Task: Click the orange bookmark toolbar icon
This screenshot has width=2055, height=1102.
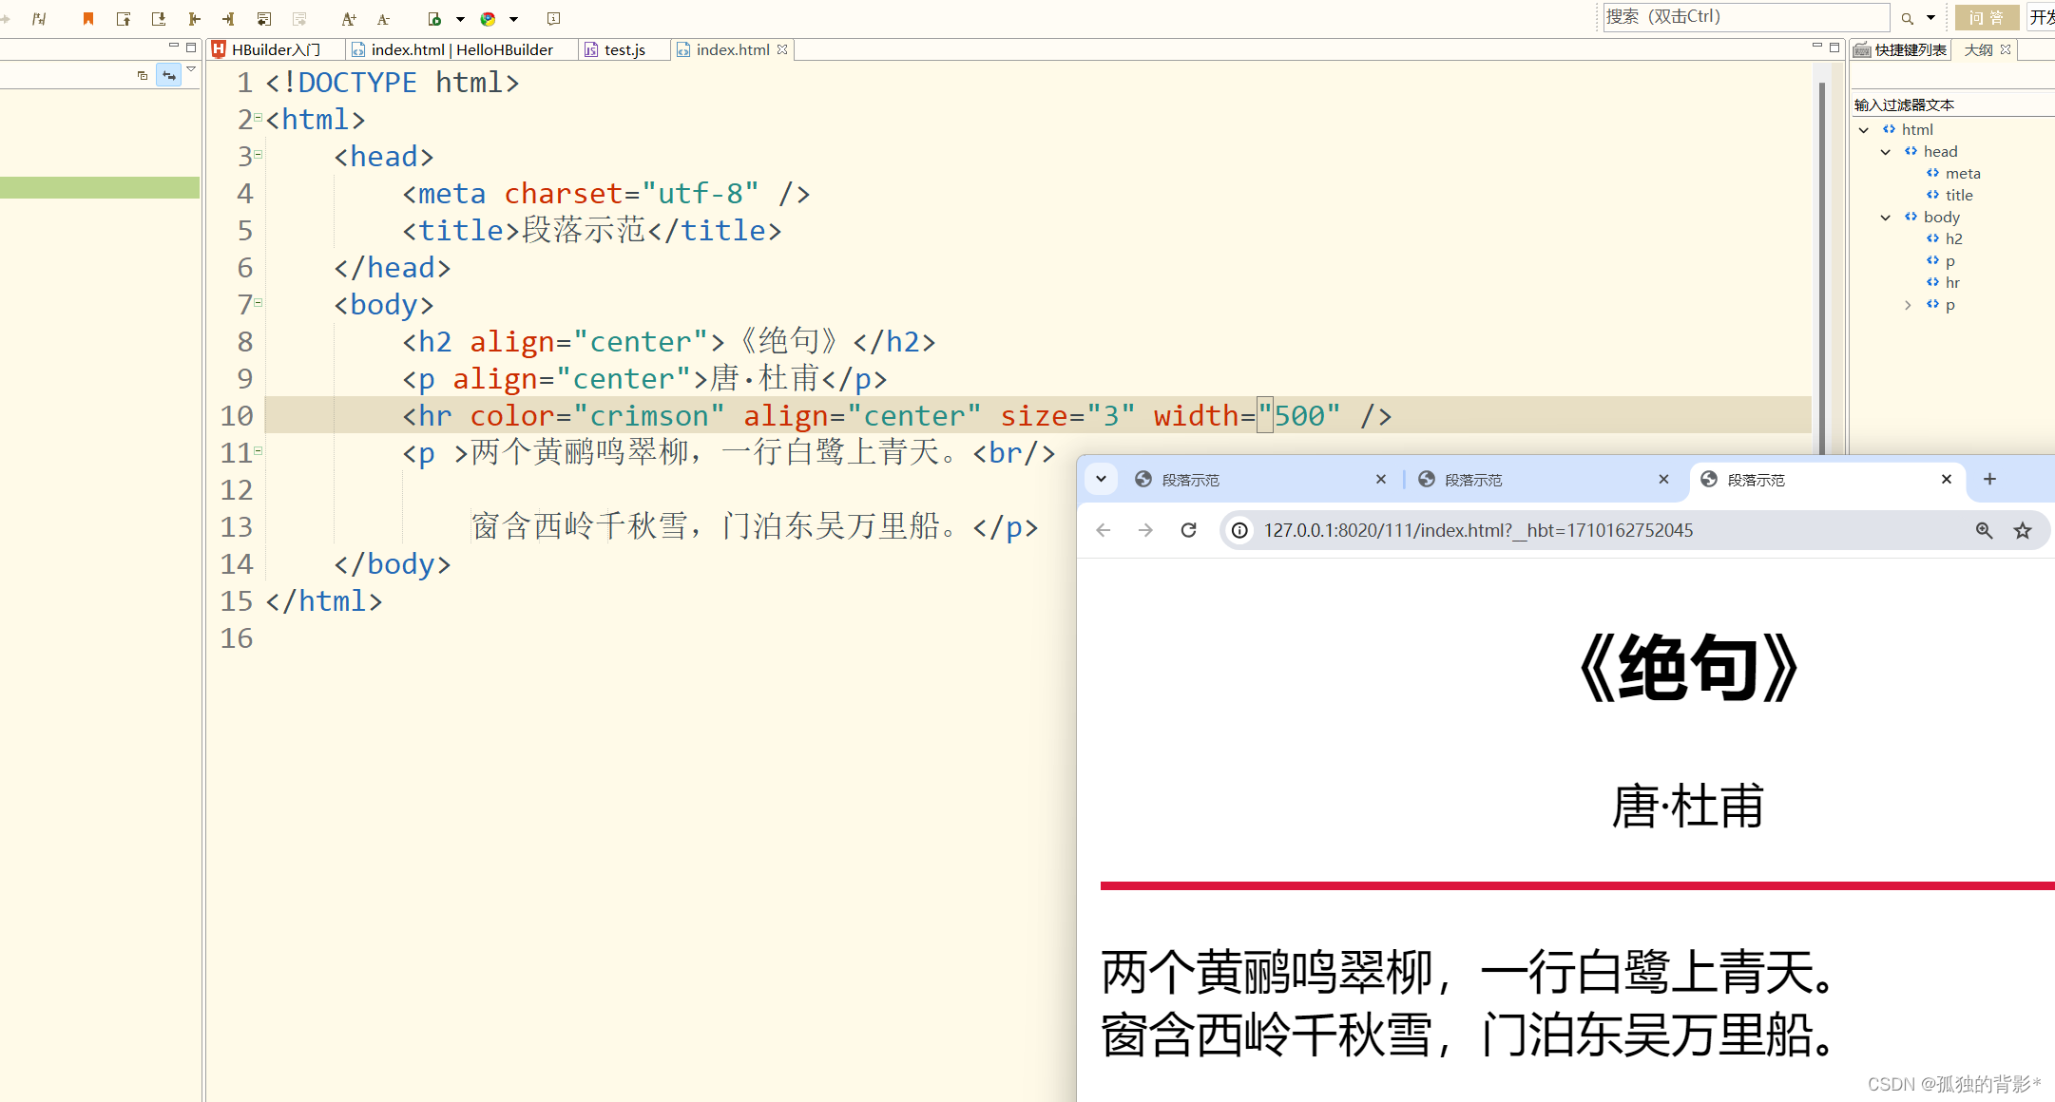Action: 88,19
